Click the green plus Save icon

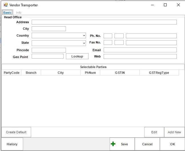pyautogui.click(x=113, y=144)
